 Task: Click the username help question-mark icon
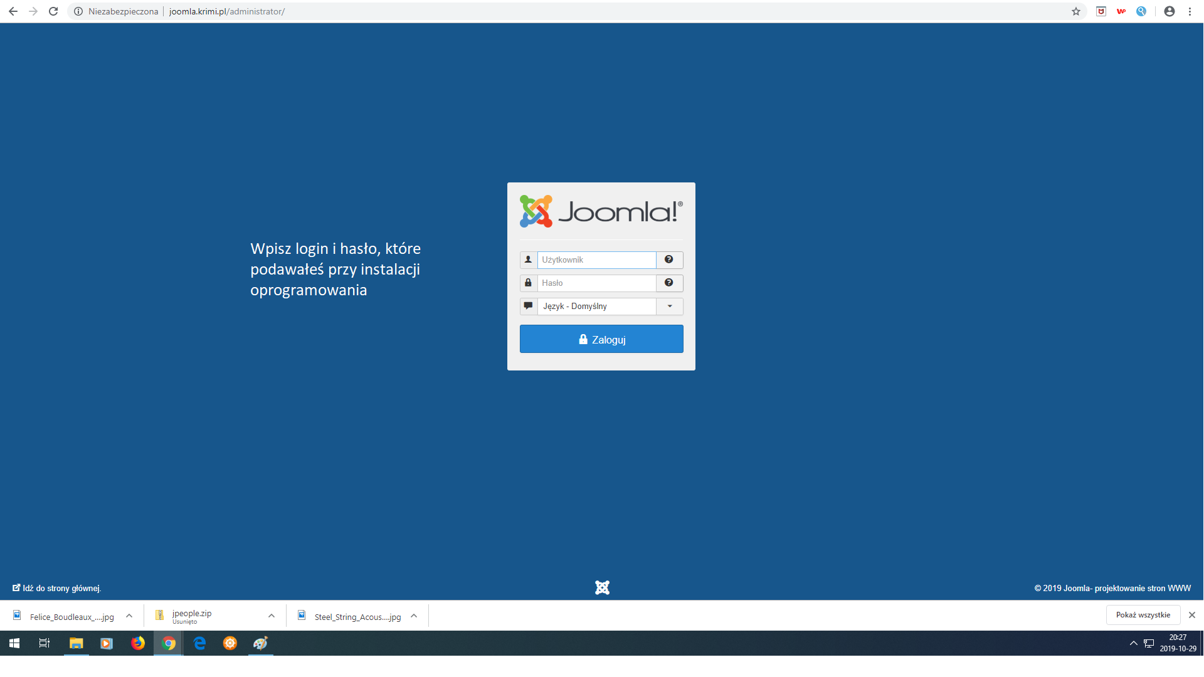pos(669,260)
